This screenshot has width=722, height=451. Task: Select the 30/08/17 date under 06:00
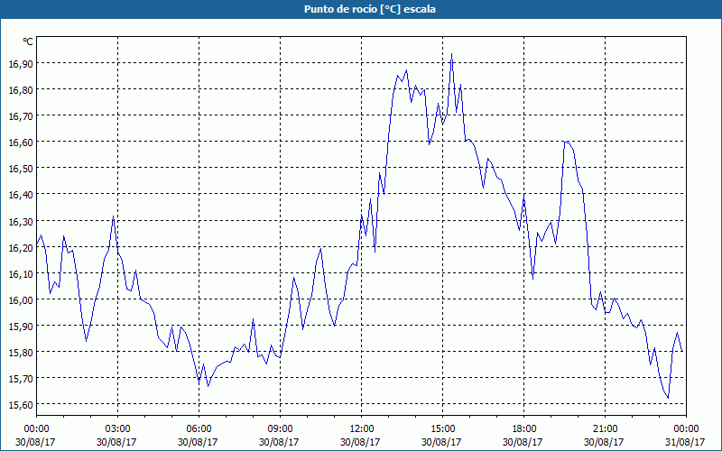198,442
